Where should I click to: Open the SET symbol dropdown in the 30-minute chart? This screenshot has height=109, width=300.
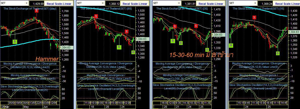tap(179, 3)
